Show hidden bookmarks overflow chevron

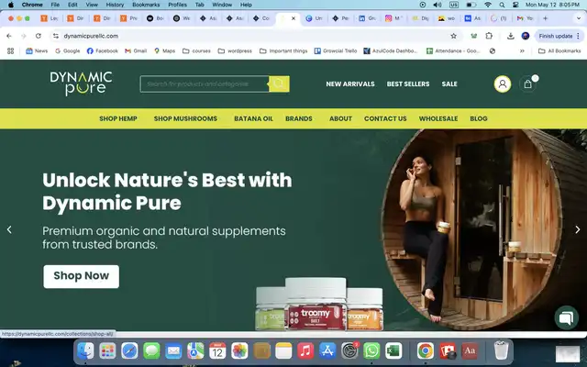522,51
